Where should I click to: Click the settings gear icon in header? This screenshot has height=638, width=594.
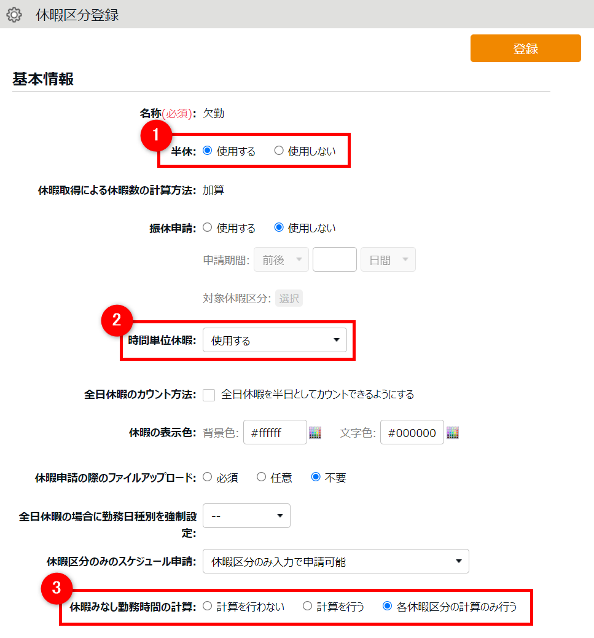tap(14, 15)
